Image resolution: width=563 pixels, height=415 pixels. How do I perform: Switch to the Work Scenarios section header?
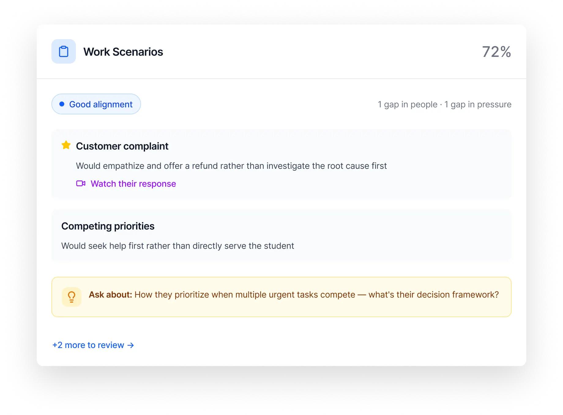[124, 51]
